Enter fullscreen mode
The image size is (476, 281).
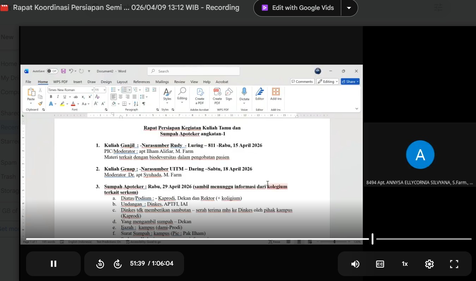point(454,264)
